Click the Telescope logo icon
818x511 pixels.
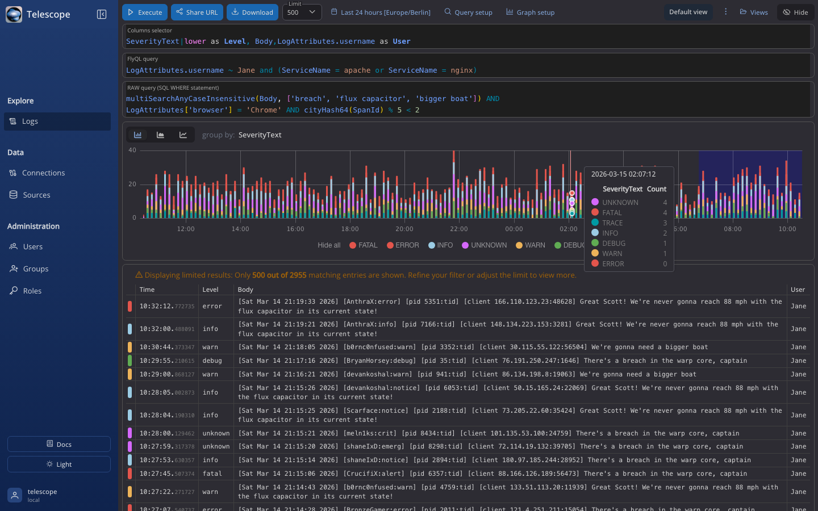(14, 14)
